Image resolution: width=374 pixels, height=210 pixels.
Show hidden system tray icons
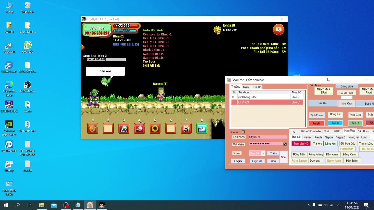point(308,205)
